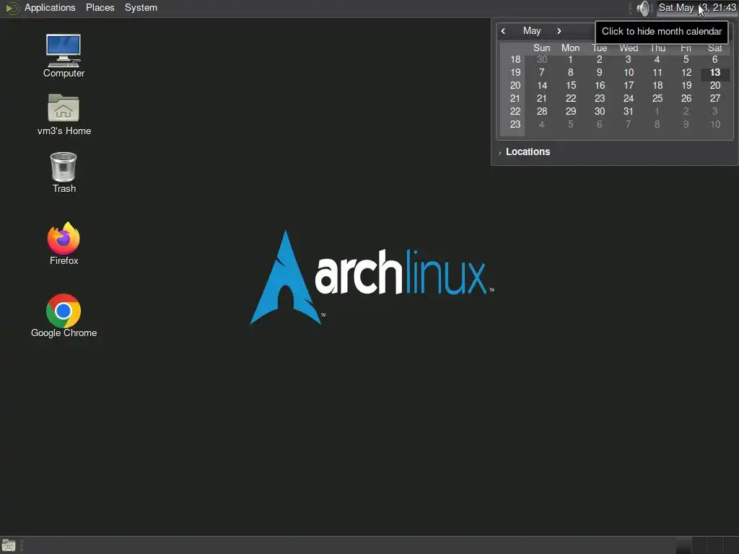Image resolution: width=739 pixels, height=554 pixels.
Task: Pick date 31 in the calendar
Action: tap(629, 111)
